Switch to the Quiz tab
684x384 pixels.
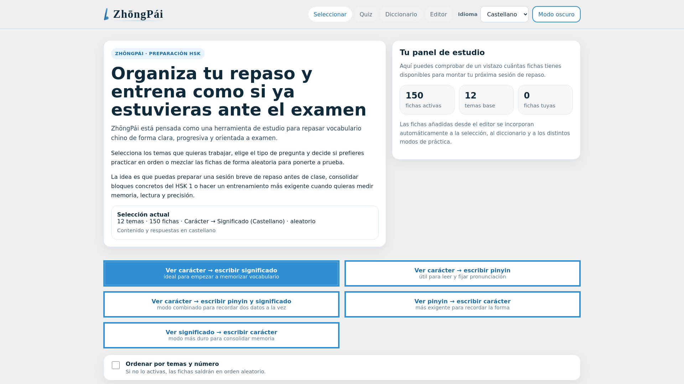[x=366, y=14]
